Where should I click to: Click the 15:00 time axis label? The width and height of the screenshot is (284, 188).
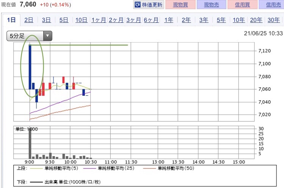(x=239, y=162)
